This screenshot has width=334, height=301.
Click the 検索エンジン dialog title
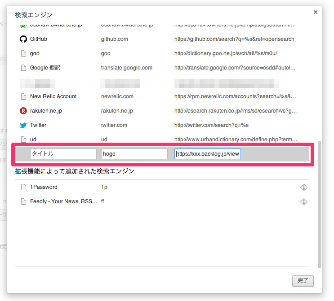coord(34,15)
